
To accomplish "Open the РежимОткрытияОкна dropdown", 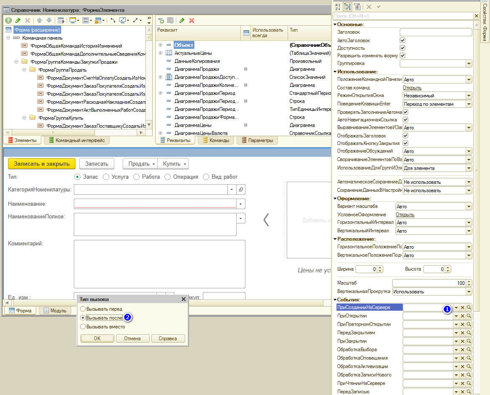I will (468, 96).
